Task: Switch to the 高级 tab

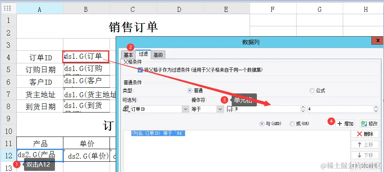Action: tap(158, 55)
